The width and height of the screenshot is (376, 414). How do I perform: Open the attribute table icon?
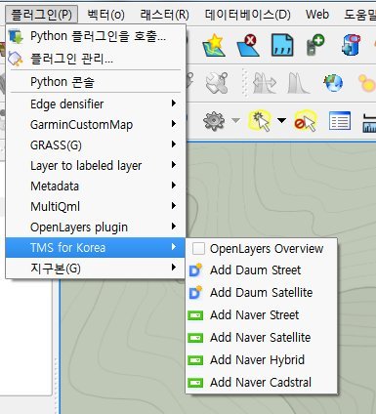point(340,121)
